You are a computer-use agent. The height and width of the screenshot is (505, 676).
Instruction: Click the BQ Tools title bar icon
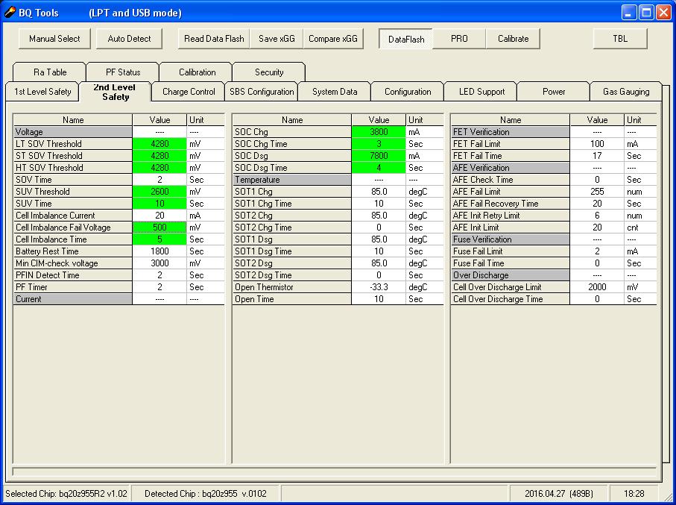10,12
